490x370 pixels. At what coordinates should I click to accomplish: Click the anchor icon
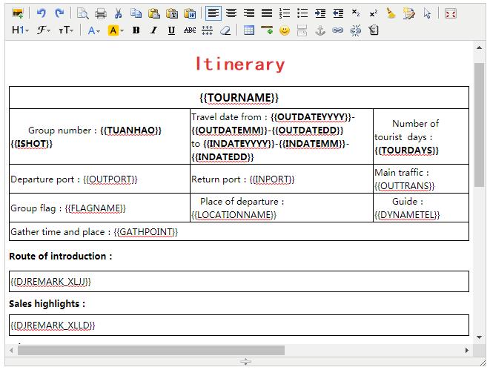tap(320, 30)
